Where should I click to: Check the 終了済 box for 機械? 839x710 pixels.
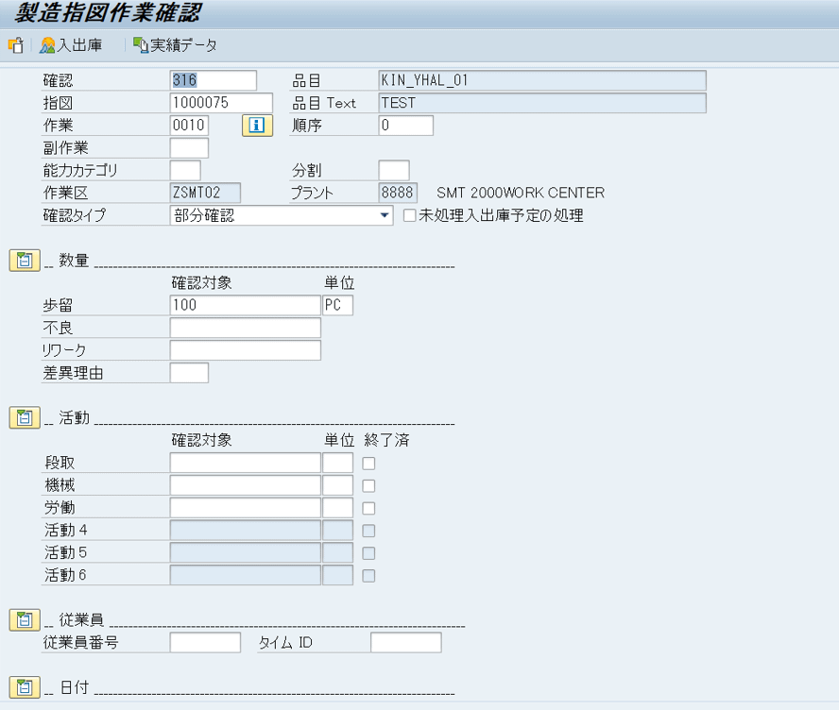368,486
